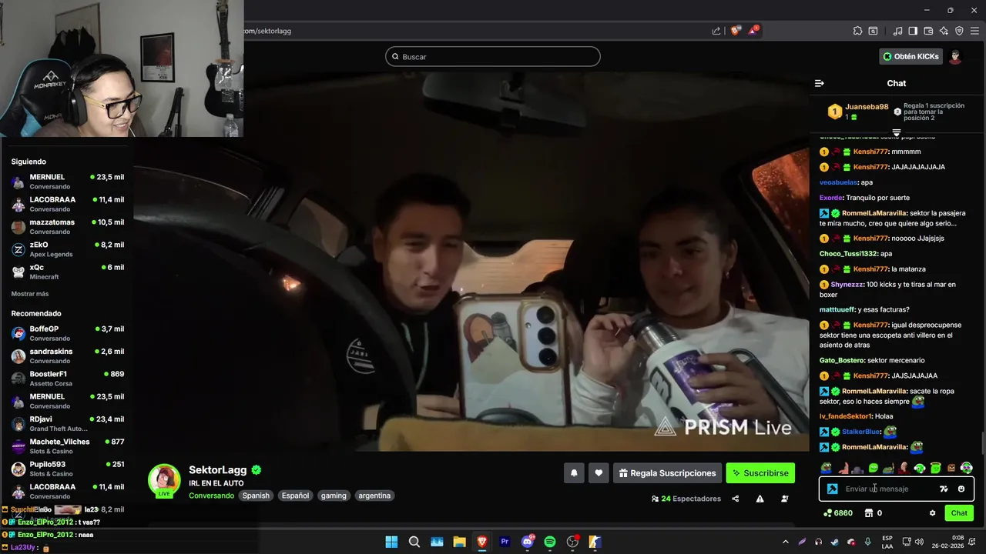
Task: Open the browser hamburger menu
Action: tap(974, 31)
